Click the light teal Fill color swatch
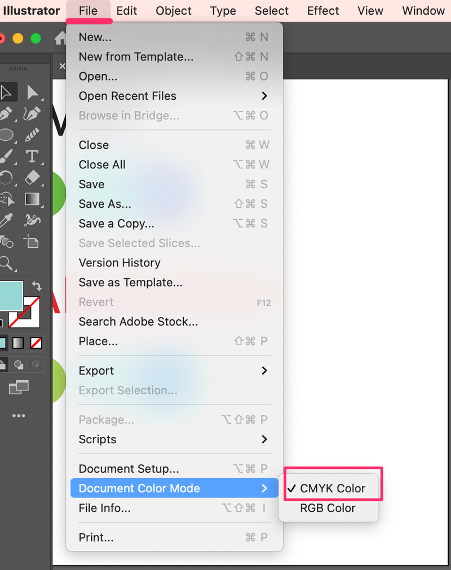The image size is (451, 570). (10, 295)
